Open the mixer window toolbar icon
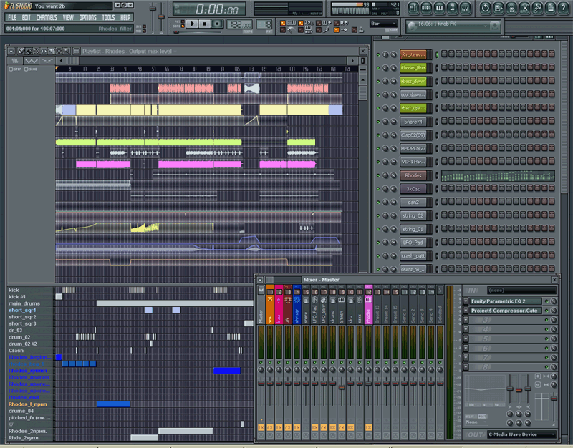This screenshot has width=573, height=448. pyautogui.click(x=466, y=8)
